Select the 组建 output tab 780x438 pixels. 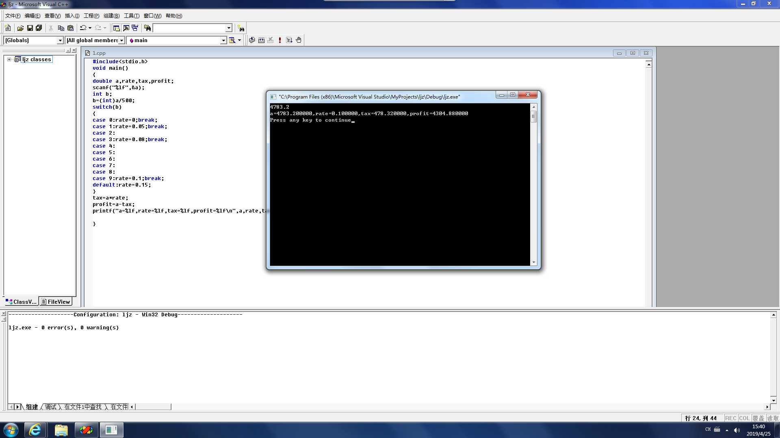[32, 407]
